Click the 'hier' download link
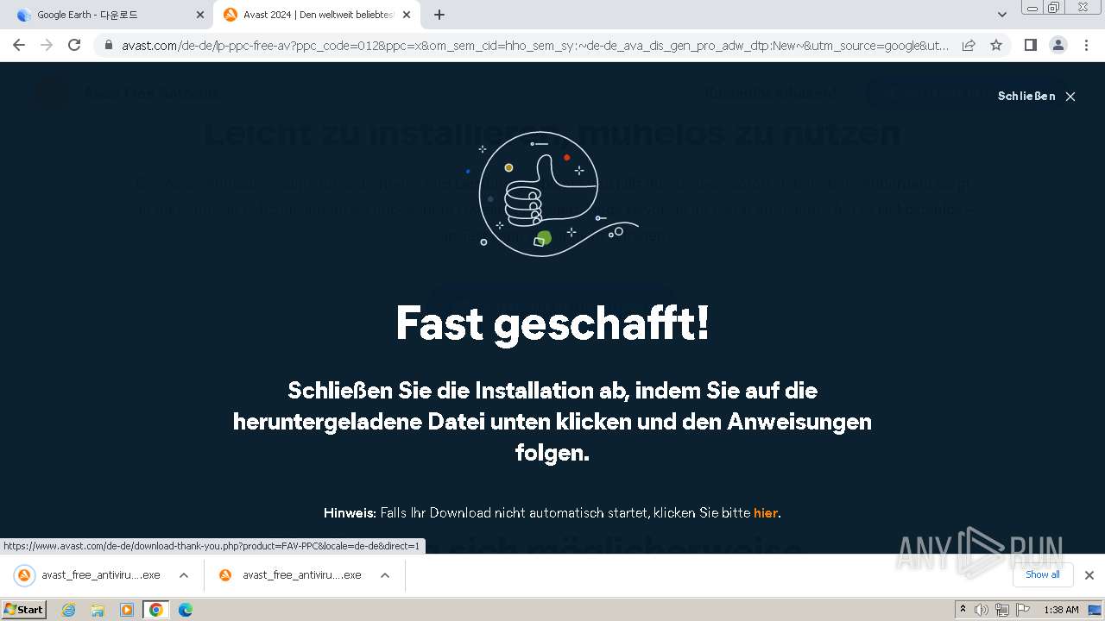Viewport: 1105px width, 621px height. pos(766,512)
